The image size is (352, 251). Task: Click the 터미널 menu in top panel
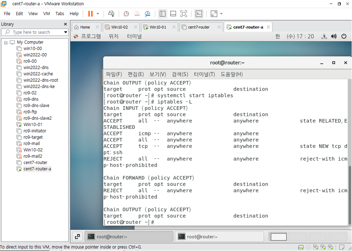[x=134, y=36]
